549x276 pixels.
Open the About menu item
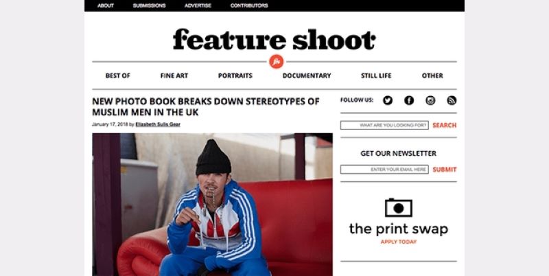106,5
